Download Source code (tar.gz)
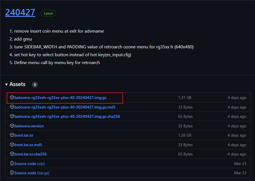Screen dimensions: 255x181 pos(32,173)
